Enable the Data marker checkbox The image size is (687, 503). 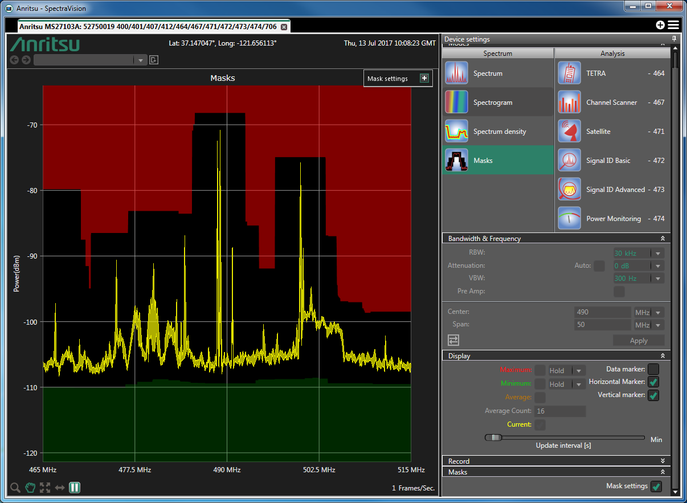(x=653, y=369)
